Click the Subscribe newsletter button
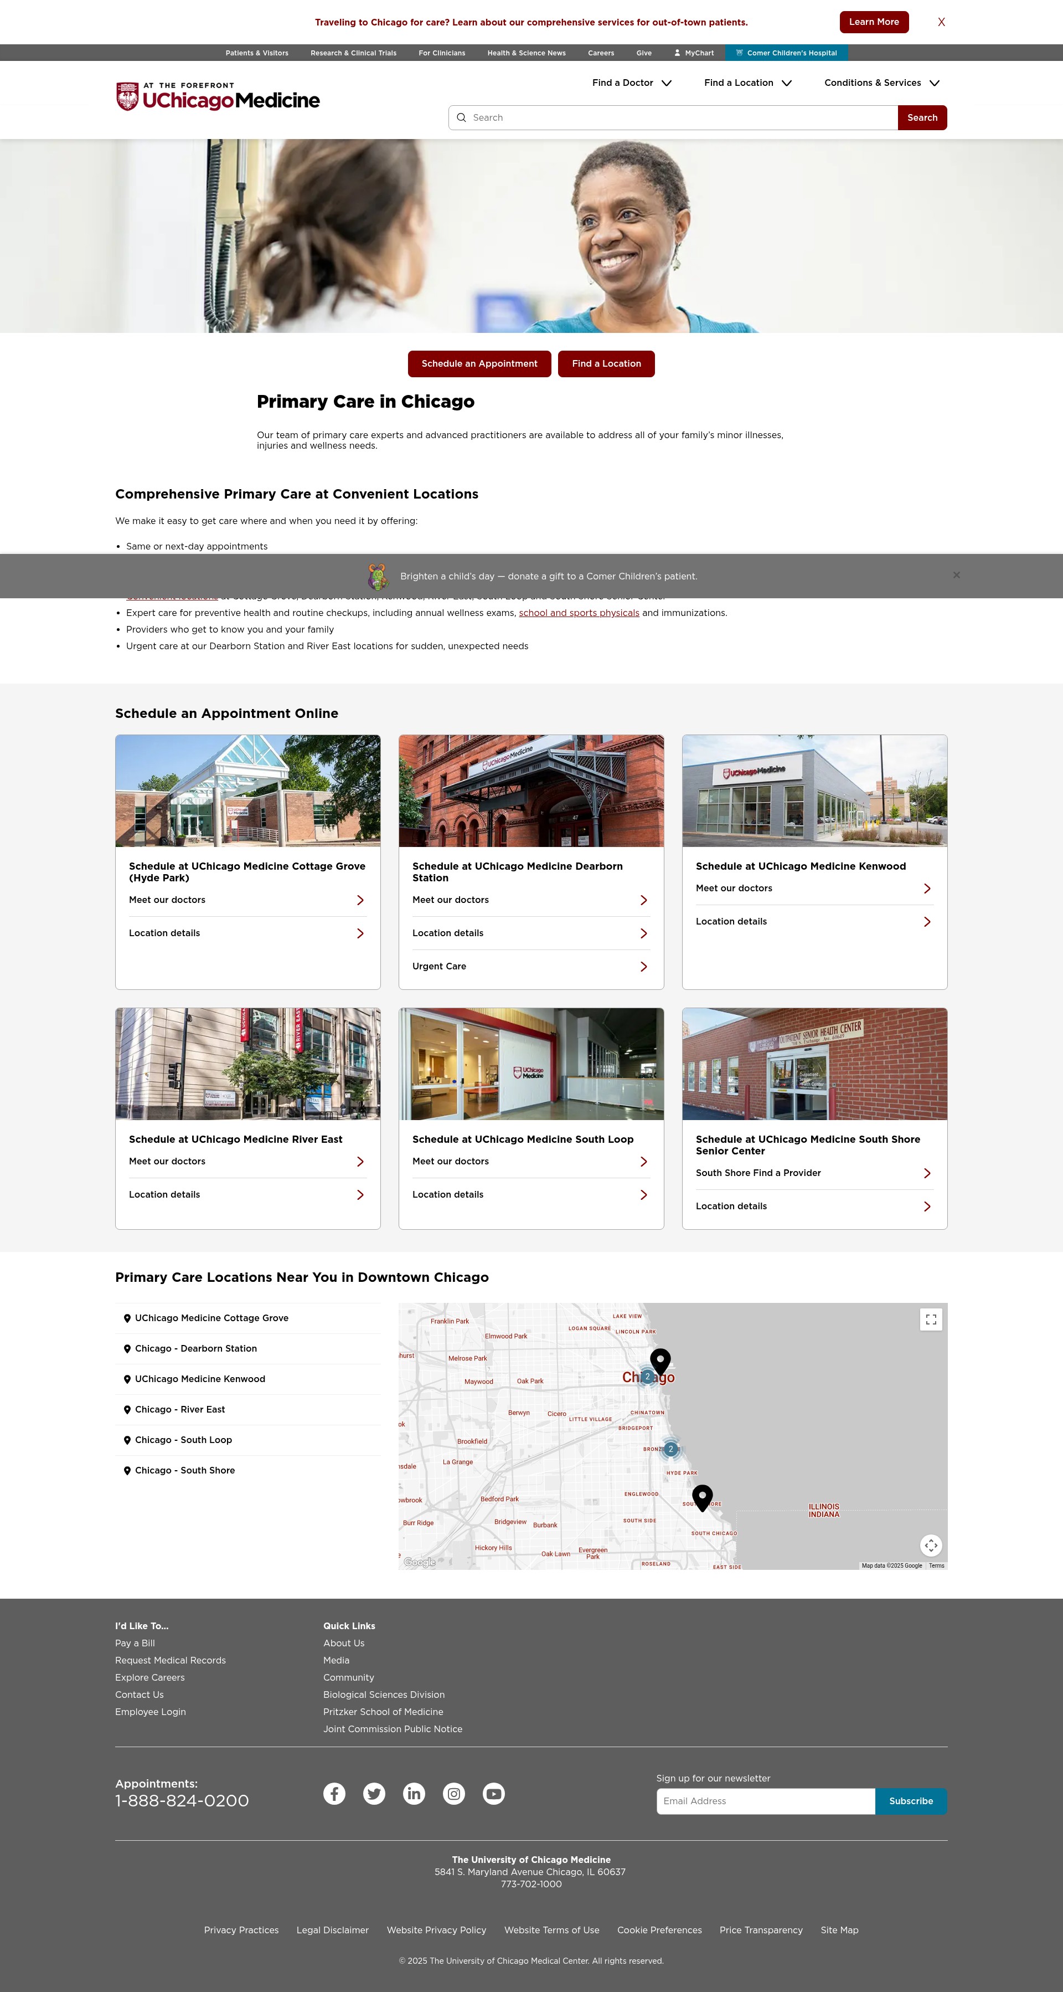 click(x=911, y=1801)
